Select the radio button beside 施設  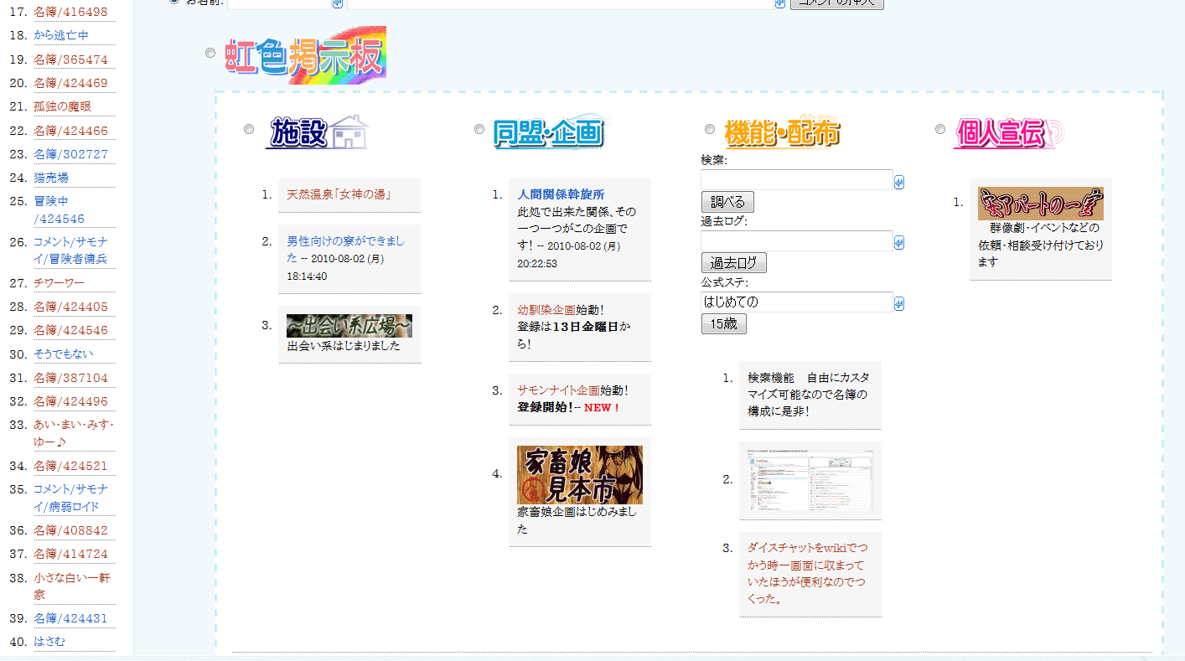coord(249,129)
